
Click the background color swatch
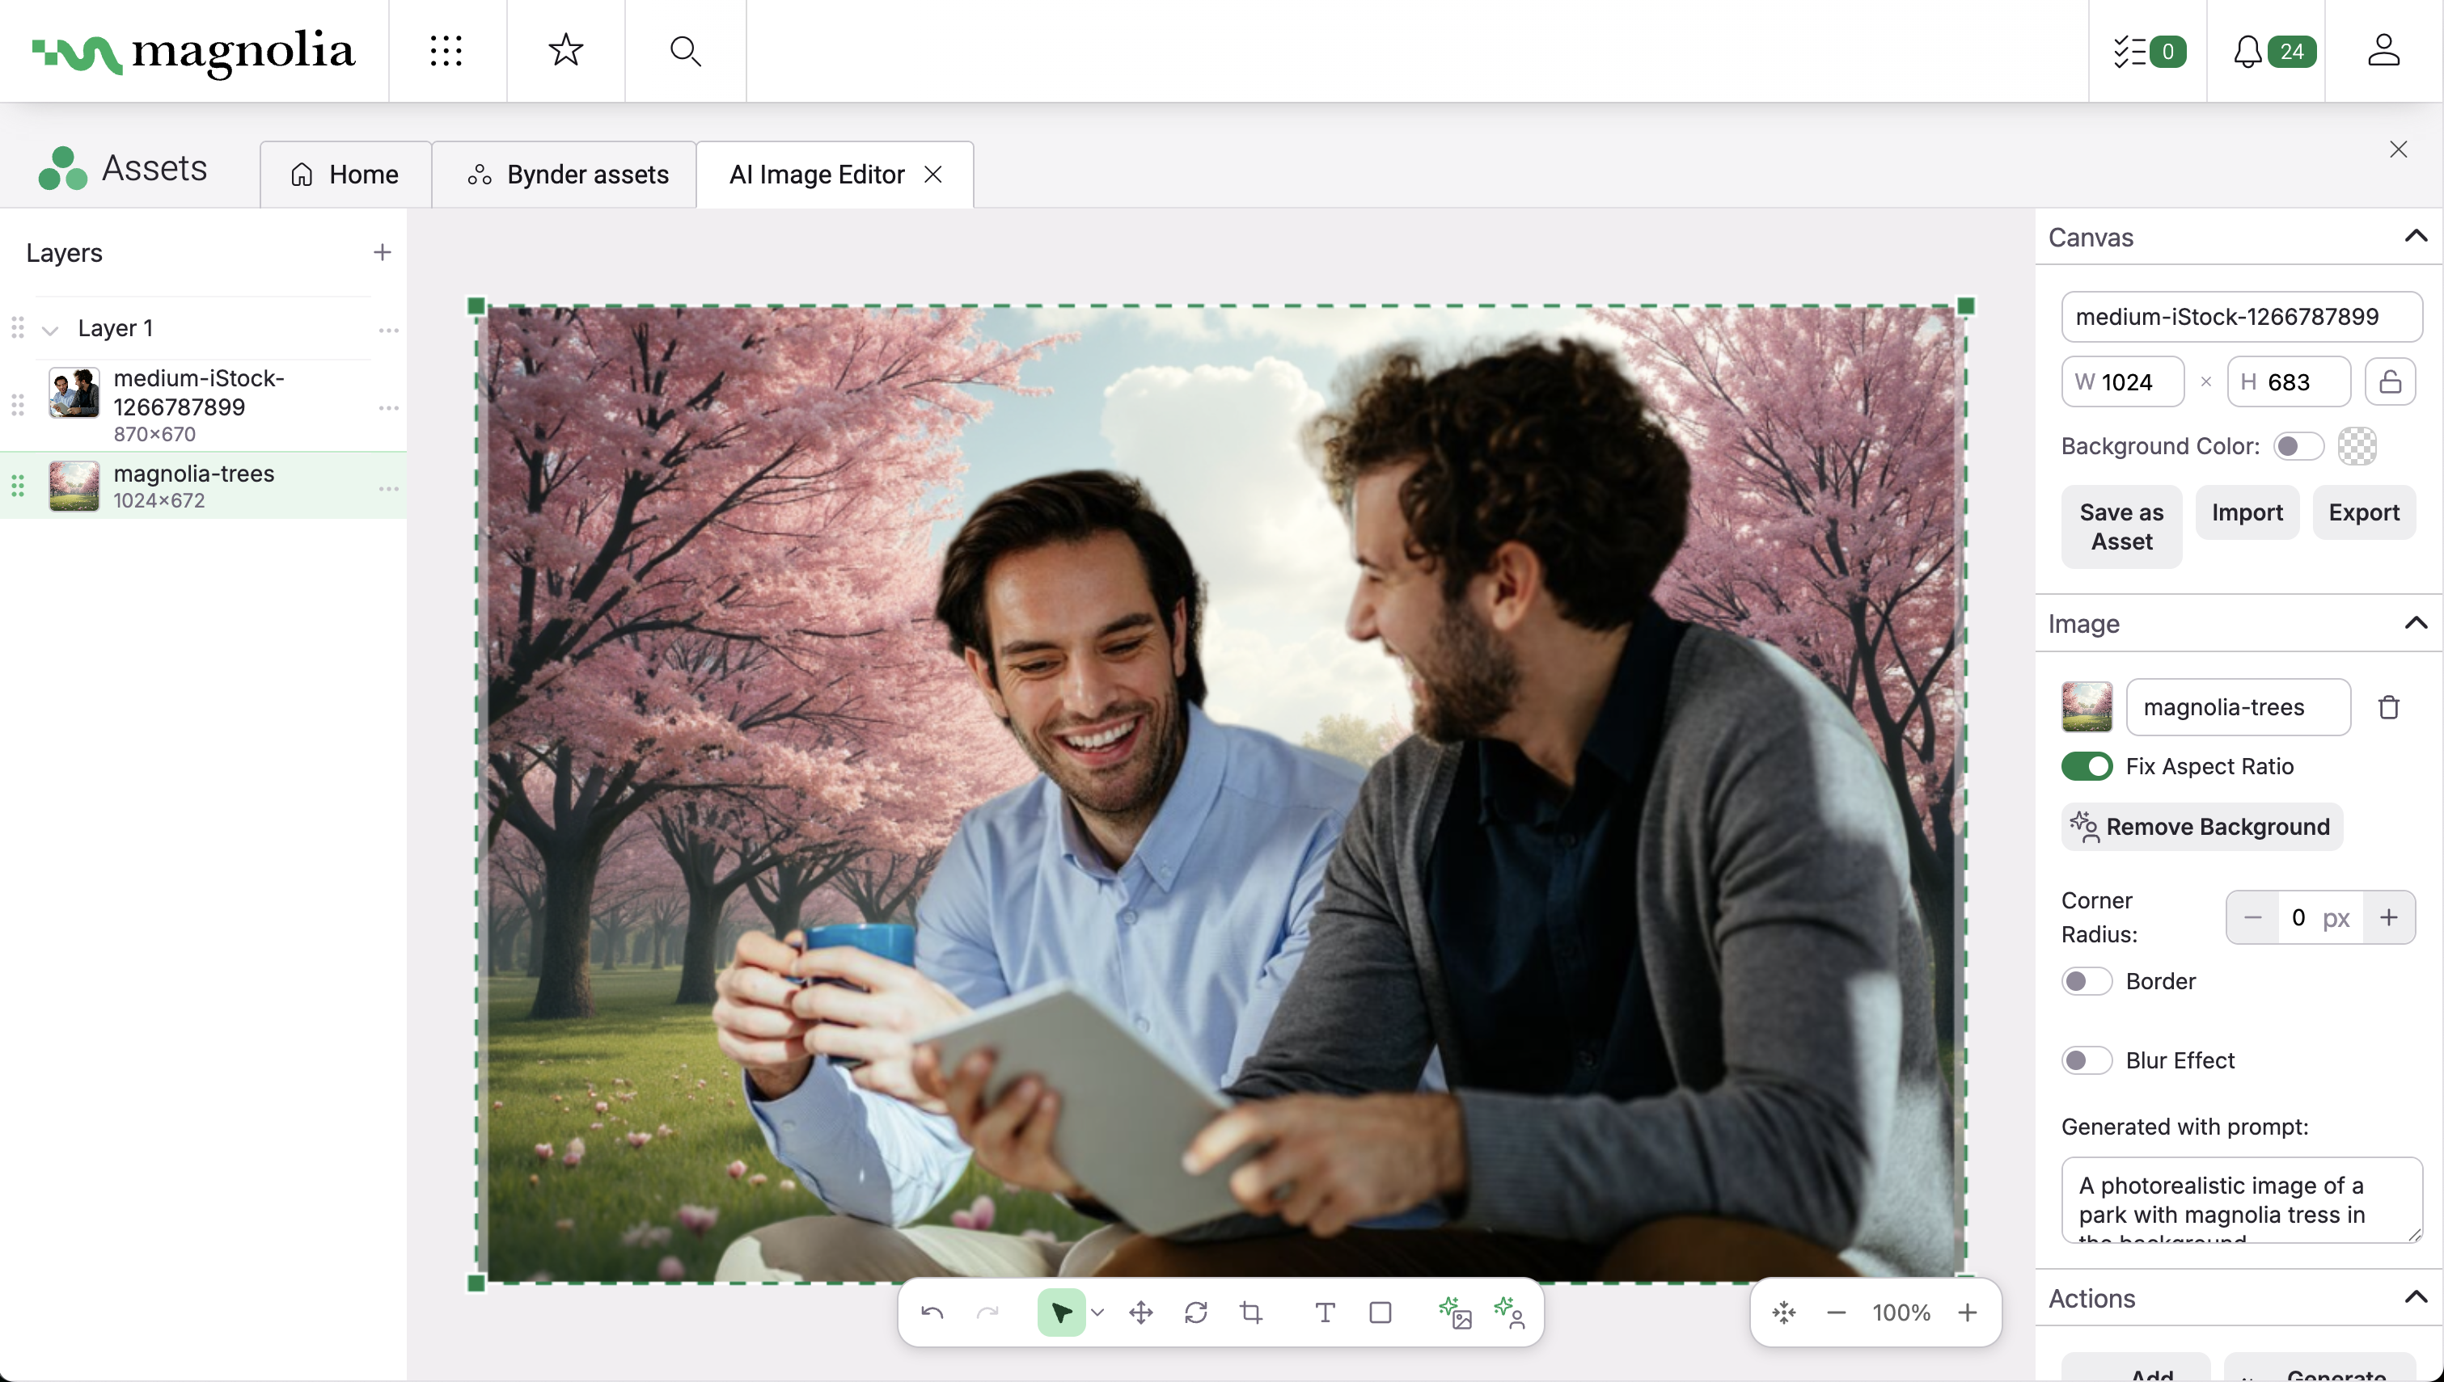point(2357,446)
